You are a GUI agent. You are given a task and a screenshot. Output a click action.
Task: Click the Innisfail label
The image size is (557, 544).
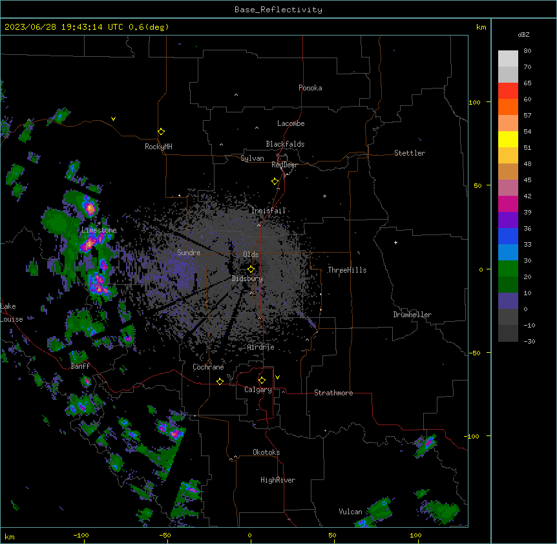[x=268, y=211]
